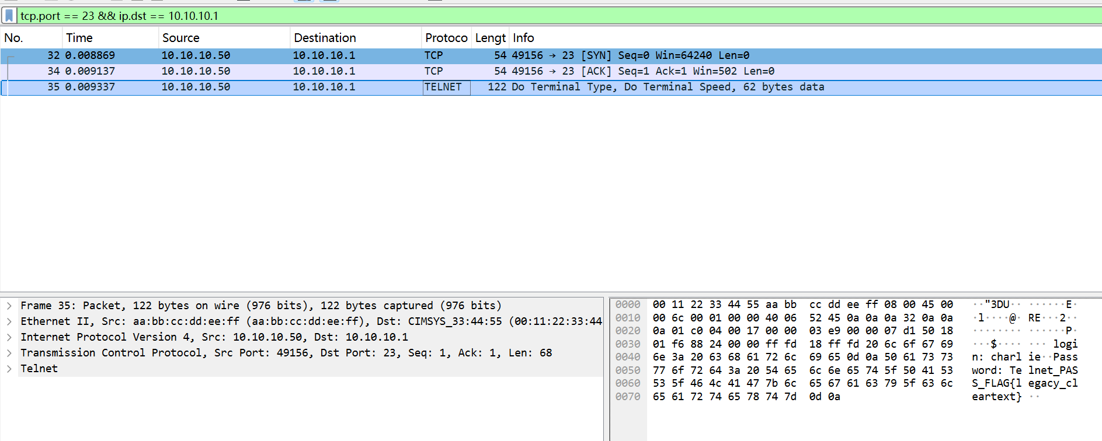This screenshot has height=441, width=1102.
Task: Click hex offset 0000
Action: tap(628, 304)
